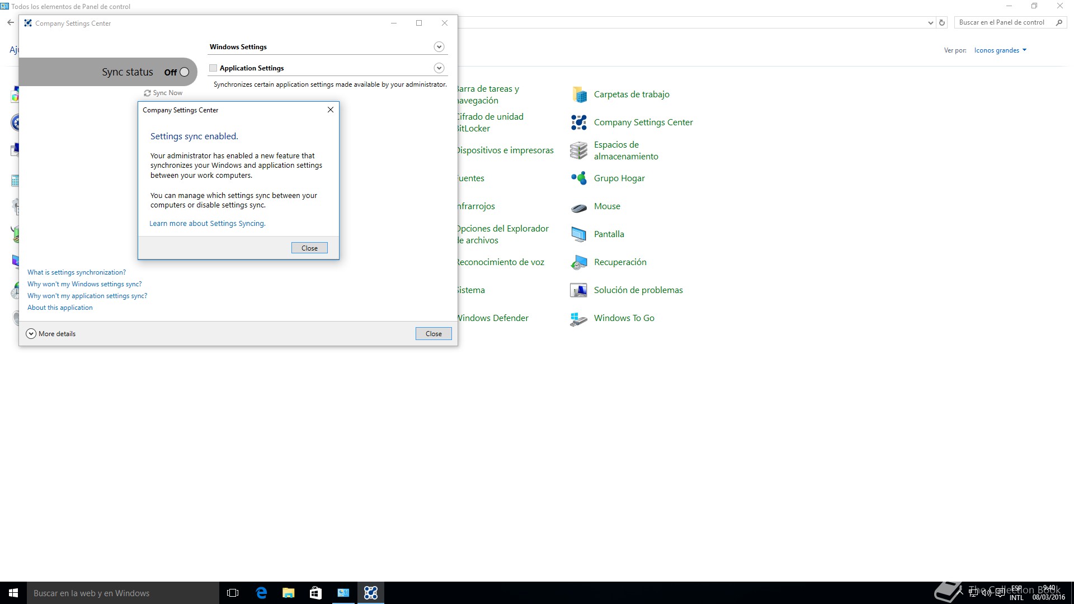
Task: Open the Store app from taskbar
Action: coord(315,593)
